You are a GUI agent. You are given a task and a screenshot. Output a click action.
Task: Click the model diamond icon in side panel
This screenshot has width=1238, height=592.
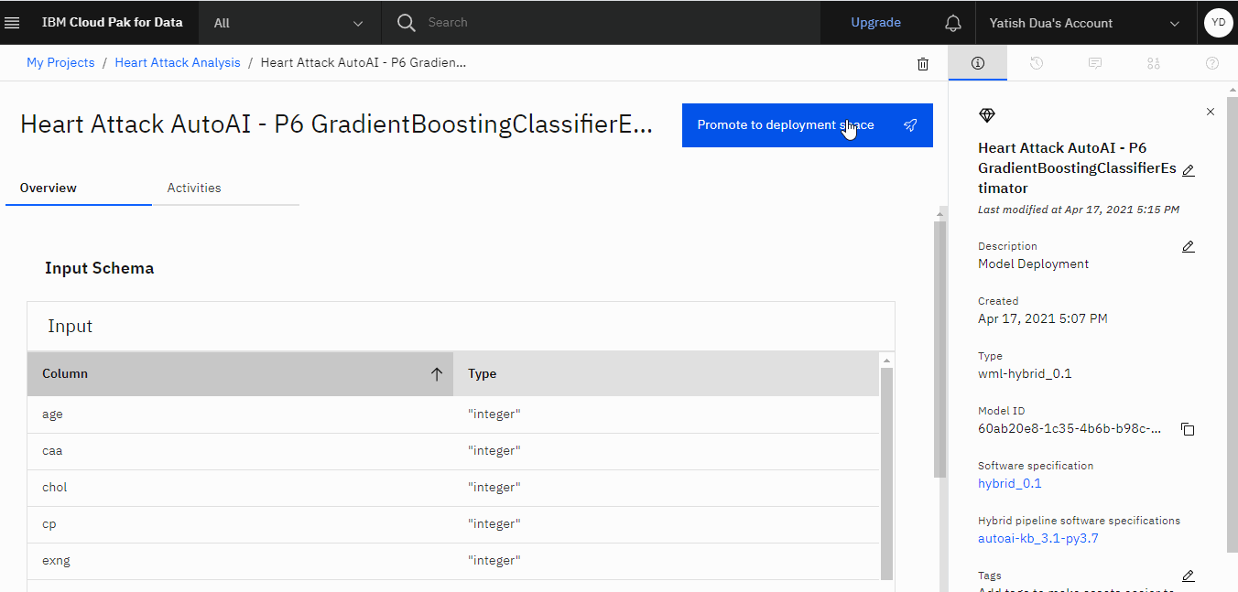tap(986, 115)
